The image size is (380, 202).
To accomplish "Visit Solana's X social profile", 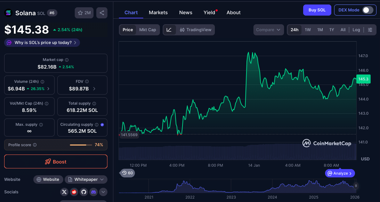I will pos(64,192).
